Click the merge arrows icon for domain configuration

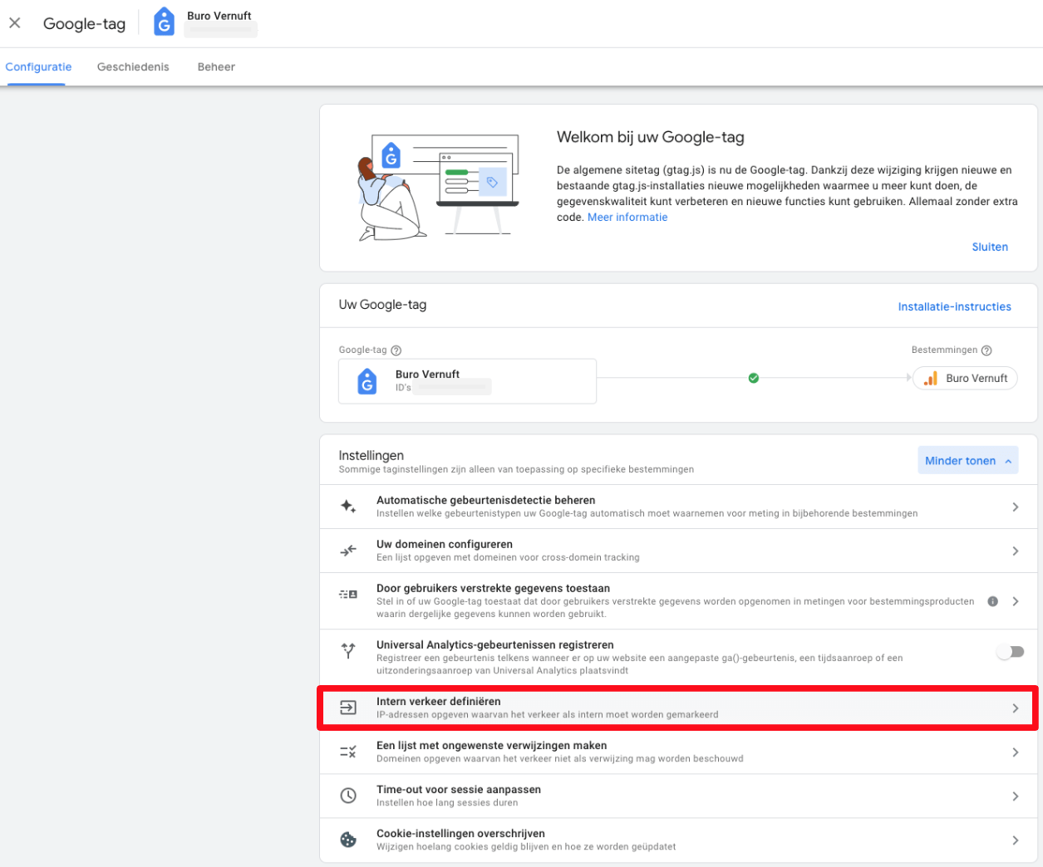tap(348, 551)
